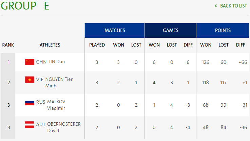
Task: Select MALKOV Vladimir athlete name
Action: 56,105
